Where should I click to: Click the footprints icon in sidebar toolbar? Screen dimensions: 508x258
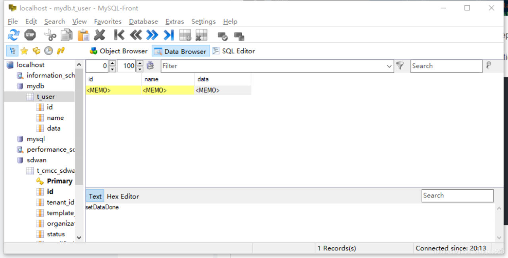tap(61, 51)
